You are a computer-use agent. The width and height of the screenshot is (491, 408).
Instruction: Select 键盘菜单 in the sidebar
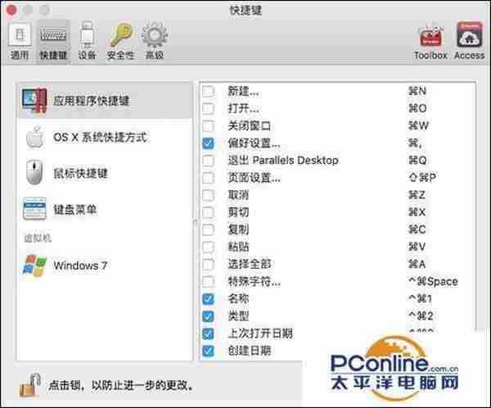(x=75, y=209)
